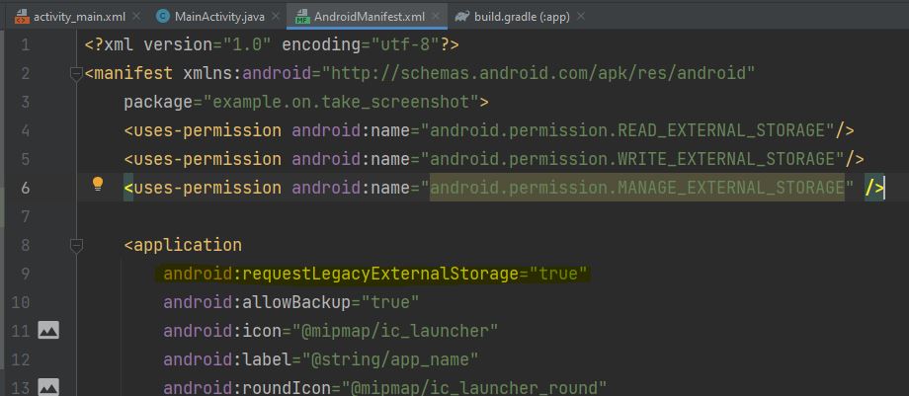Open the MainActivity.java tab
The height and width of the screenshot is (396, 909).
pos(219,17)
